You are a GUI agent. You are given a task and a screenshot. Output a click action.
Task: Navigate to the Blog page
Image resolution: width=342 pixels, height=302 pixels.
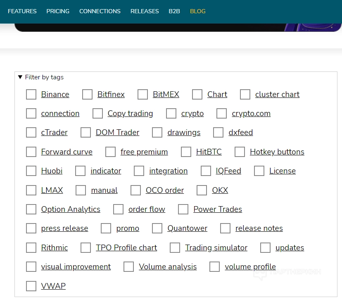pyautogui.click(x=197, y=11)
